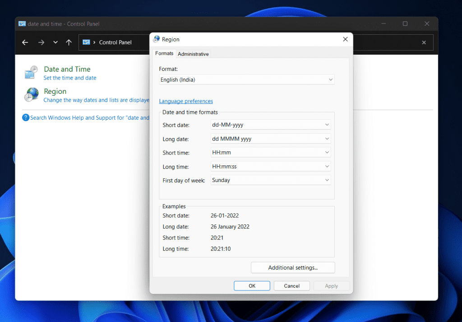The image size is (462, 322).
Task: Click the Date and Time clock icon
Action: pos(30,72)
